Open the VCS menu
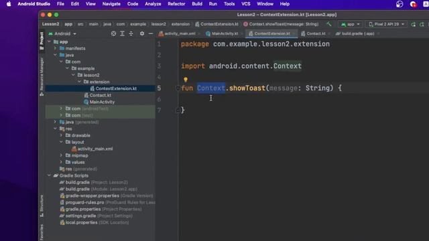 pos(246,4)
